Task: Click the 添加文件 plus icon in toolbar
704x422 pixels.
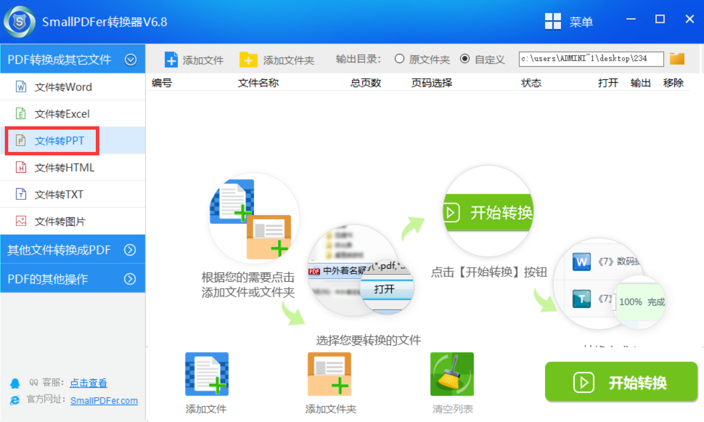Action: click(x=171, y=60)
